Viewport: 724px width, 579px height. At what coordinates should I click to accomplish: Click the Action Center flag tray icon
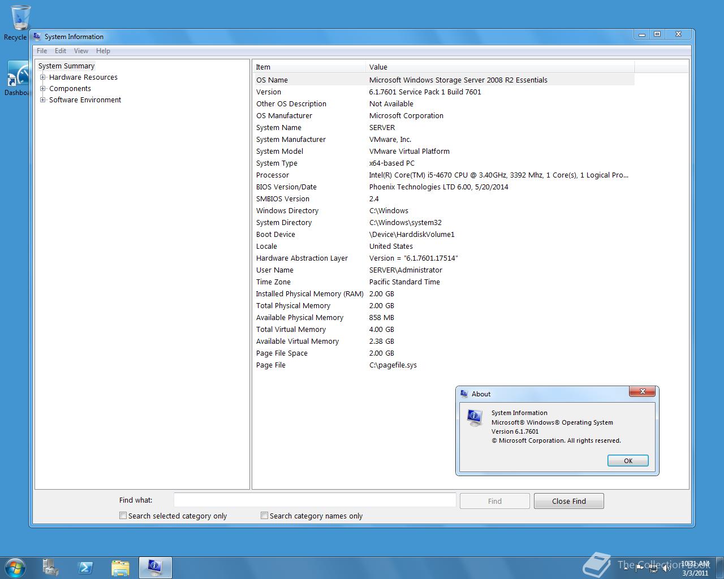tap(640, 568)
